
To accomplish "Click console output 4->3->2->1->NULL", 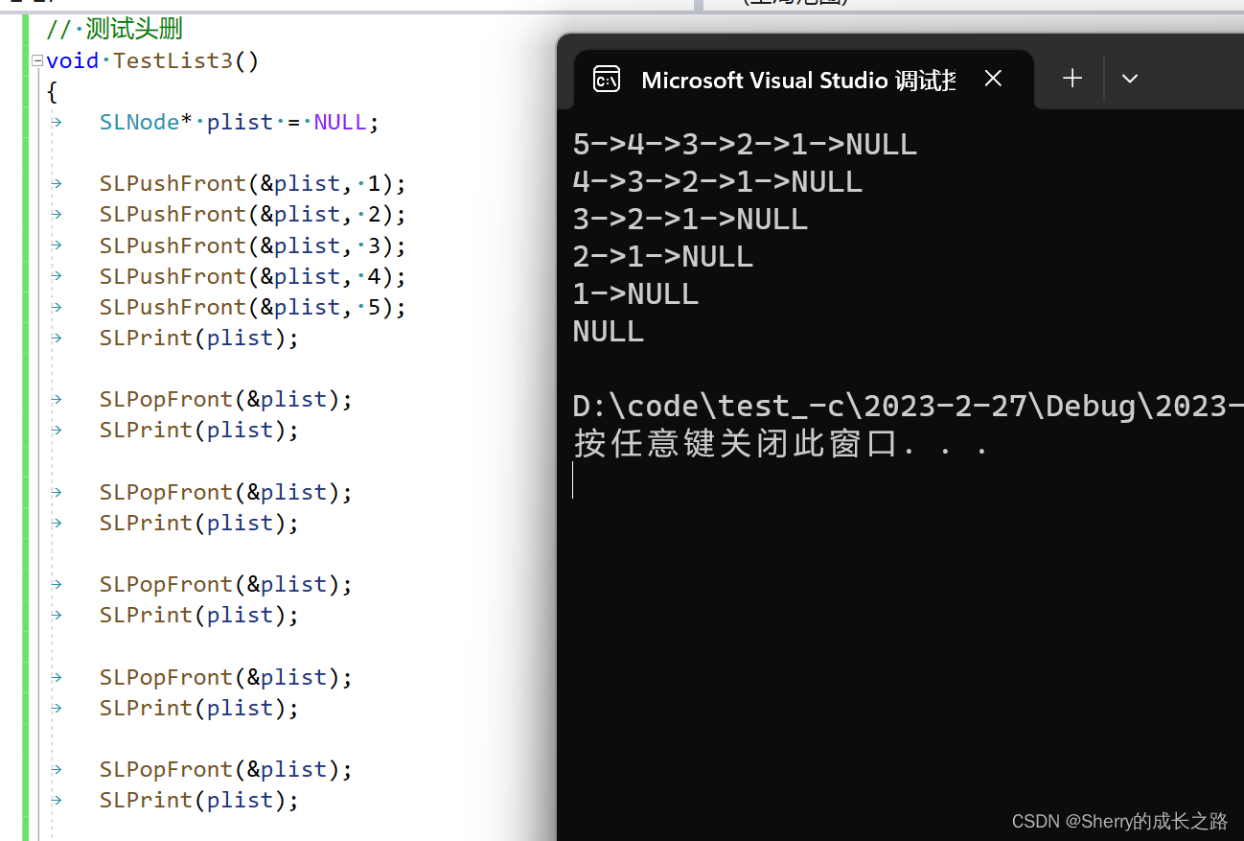I will point(717,182).
